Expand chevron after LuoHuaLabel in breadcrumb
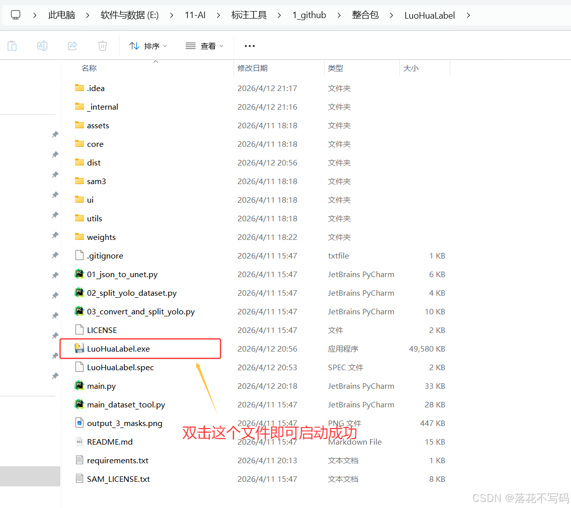Viewport: 571px width, 508px height. point(468,15)
